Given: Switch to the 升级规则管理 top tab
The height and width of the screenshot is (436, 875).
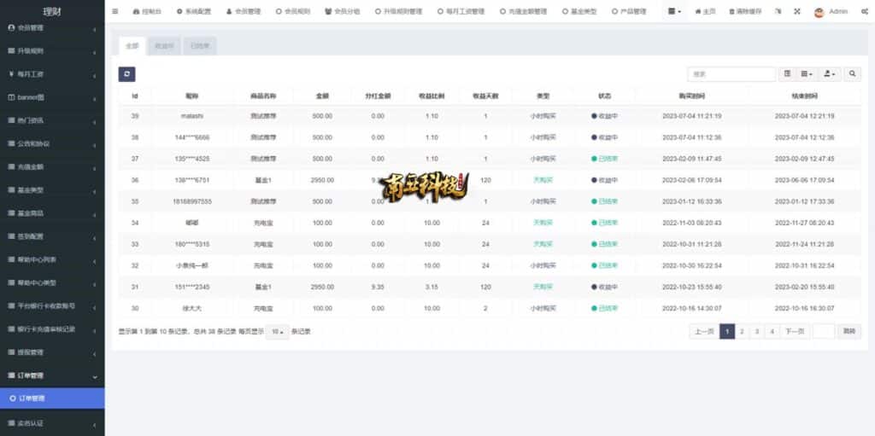Looking at the screenshot, I should point(398,11).
